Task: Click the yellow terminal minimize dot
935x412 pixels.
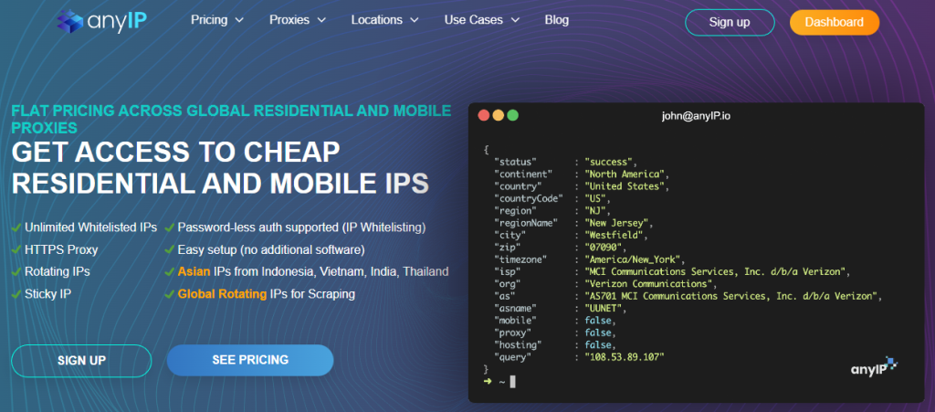Action: click(498, 116)
